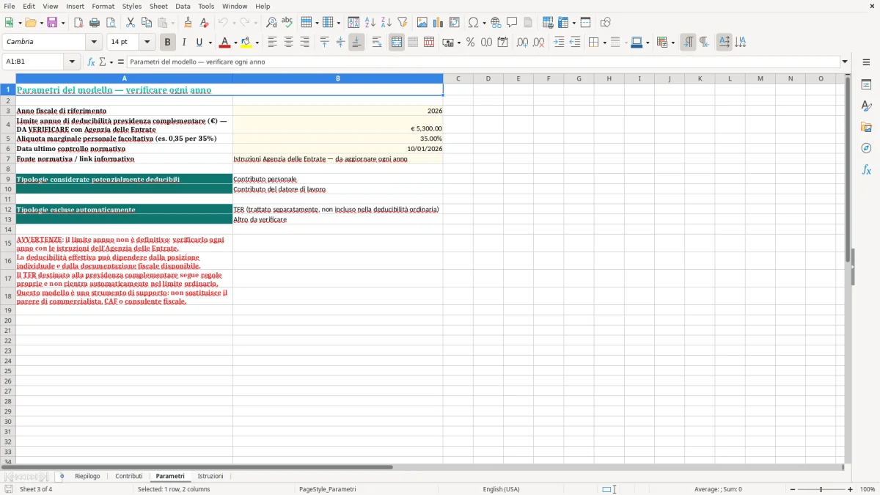Image resolution: width=880 pixels, height=495 pixels.
Task: Switch to the Contributi sheet tab
Action: pos(129,477)
